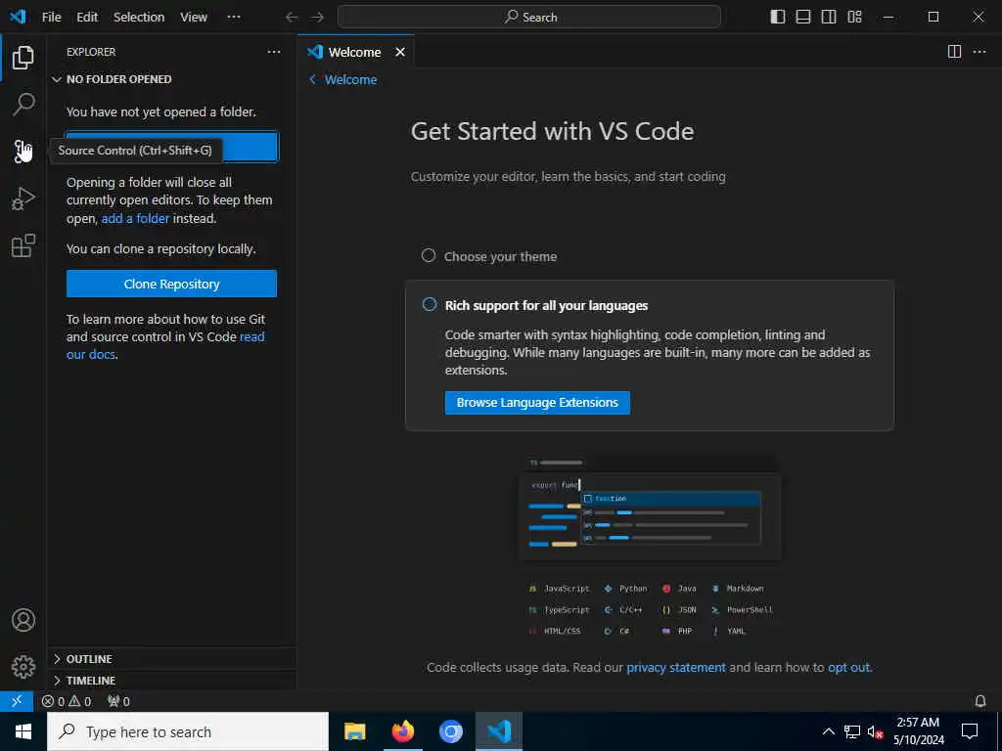The height and width of the screenshot is (751, 1002).
Task: Open the File menu
Action: point(51,18)
